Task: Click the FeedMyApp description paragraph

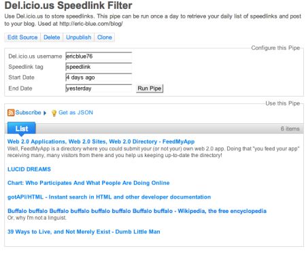Action: click(154, 152)
